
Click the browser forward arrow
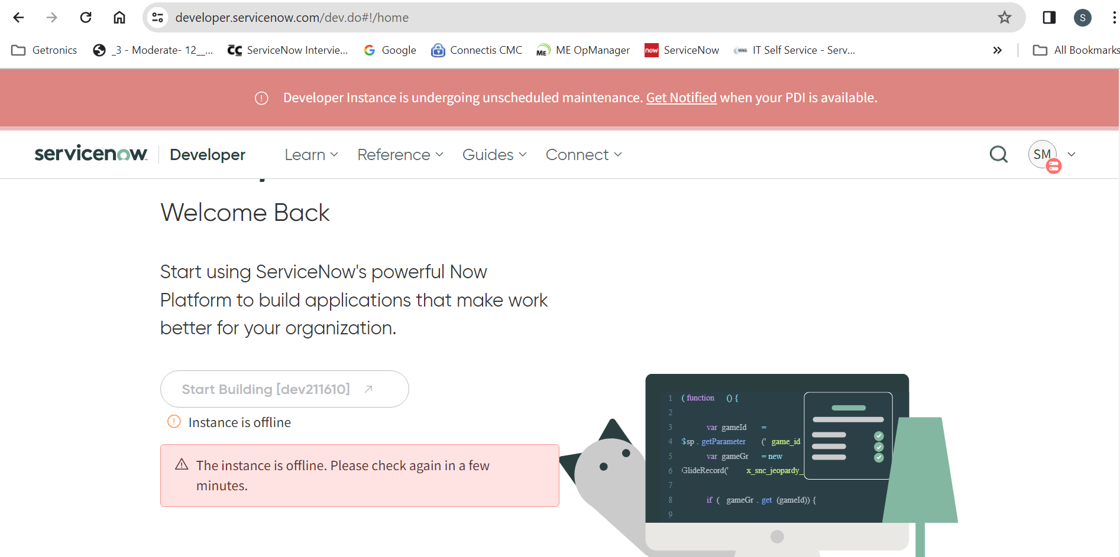[x=52, y=18]
